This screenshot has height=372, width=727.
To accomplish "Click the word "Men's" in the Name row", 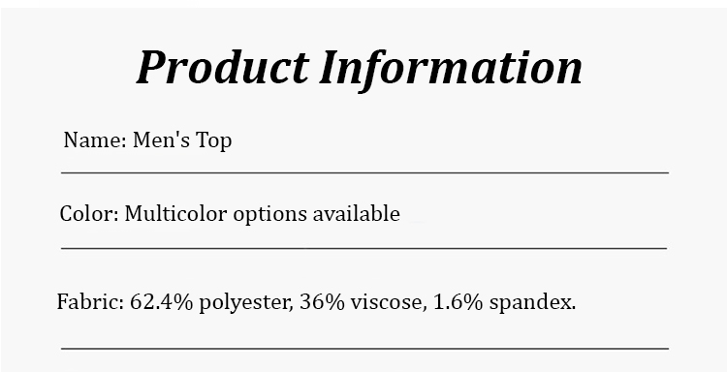I will click(x=161, y=139).
